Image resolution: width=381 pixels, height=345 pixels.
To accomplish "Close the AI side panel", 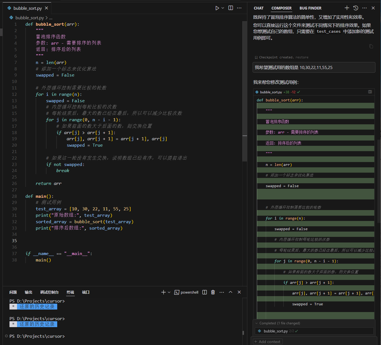I will [x=373, y=8].
